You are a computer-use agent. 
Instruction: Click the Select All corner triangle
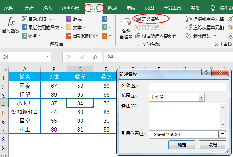coord(5,69)
